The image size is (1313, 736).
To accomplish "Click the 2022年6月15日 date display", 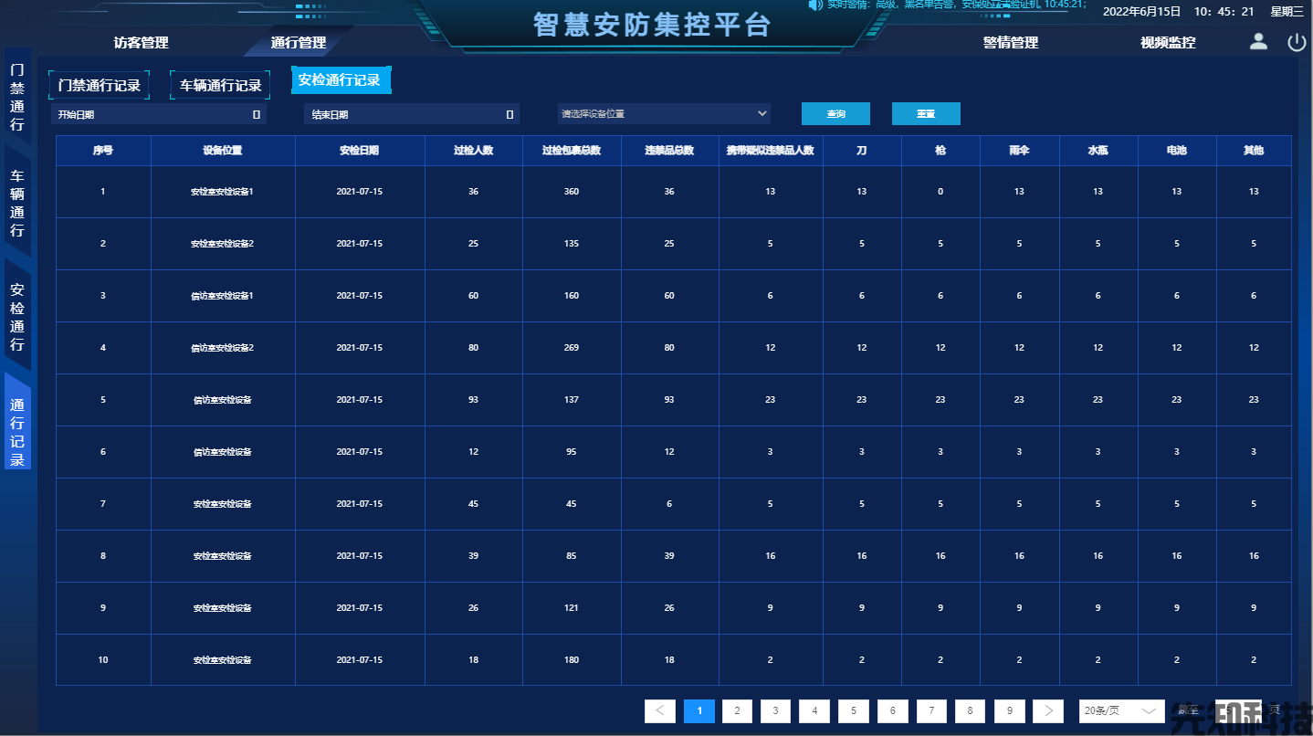I will 1142,12.
